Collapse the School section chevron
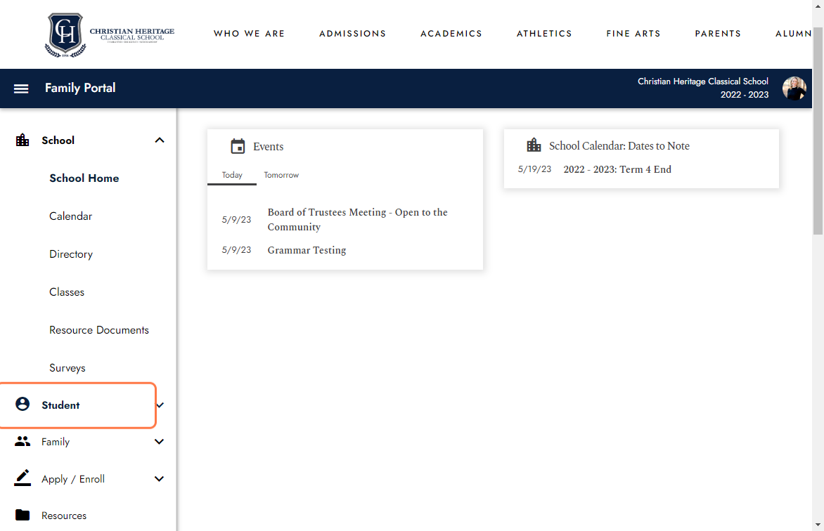 pos(160,140)
